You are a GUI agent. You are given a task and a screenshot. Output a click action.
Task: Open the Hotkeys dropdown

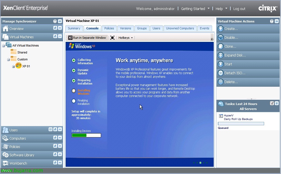pyautogui.click(x=125, y=38)
